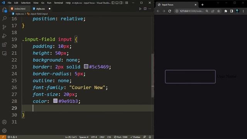Click the browser address bar URL
Screen dimensions: 247x139
pos(191,11)
